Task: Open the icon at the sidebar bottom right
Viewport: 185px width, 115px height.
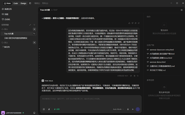Action: click(34, 113)
